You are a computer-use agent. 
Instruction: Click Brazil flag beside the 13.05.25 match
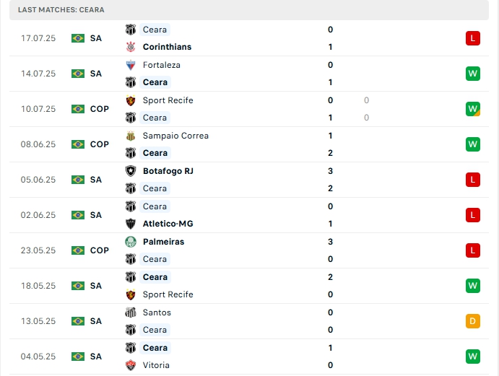(78, 321)
